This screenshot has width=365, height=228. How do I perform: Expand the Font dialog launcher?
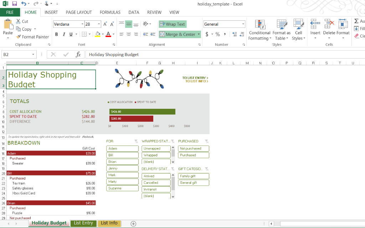114,45
